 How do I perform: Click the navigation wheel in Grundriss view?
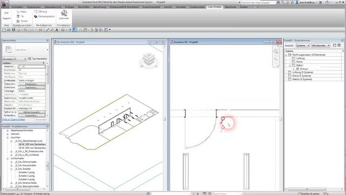pyautogui.click(x=276, y=51)
